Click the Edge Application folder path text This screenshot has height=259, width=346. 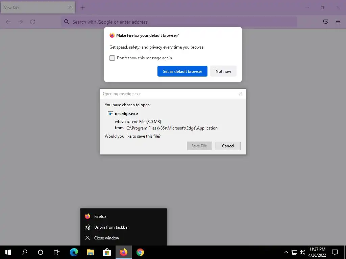pyautogui.click(x=172, y=128)
